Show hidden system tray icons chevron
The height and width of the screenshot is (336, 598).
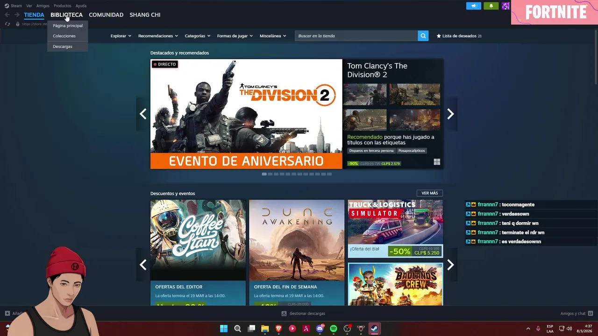point(528,329)
